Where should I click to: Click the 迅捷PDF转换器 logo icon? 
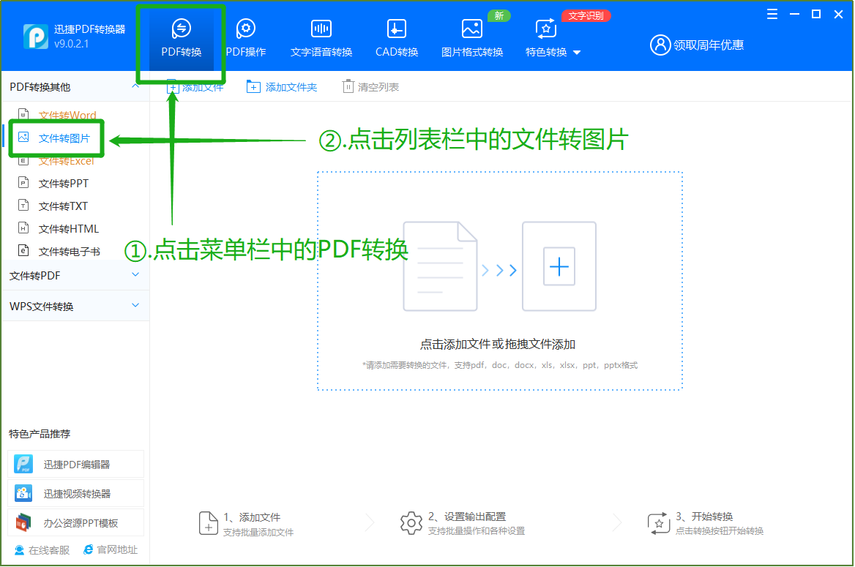[x=35, y=37]
